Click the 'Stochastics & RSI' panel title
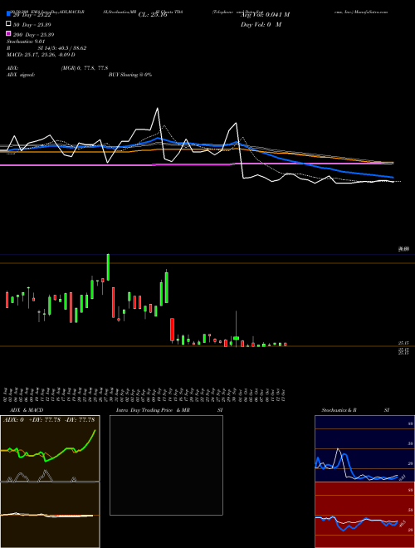This screenshot has height=548, width=415. pyautogui.click(x=355, y=410)
